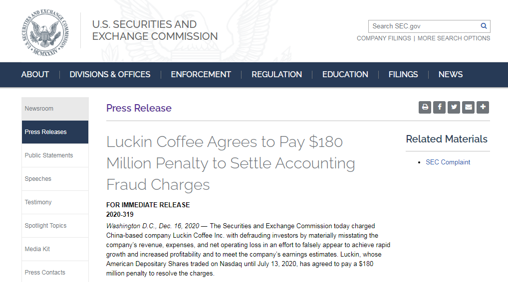Open the SEC Complaint link
The height and width of the screenshot is (282, 508).
pos(448,162)
